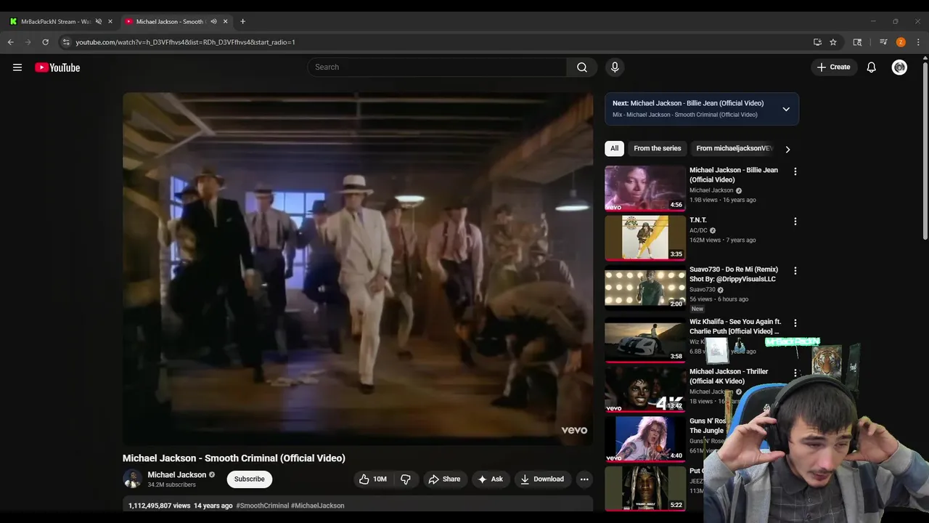The height and width of the screenshot is (523, 929).
Task: Open Chrome media controls icon
Action: tap(883, 42)
